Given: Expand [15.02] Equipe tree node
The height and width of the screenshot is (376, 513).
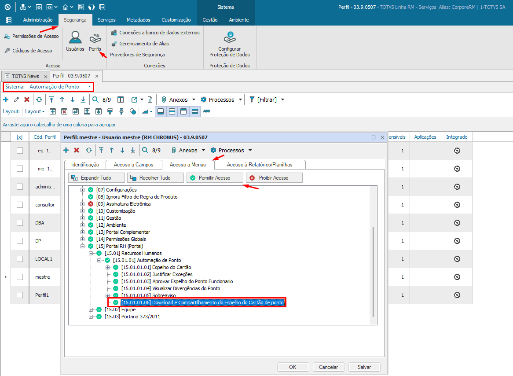Looking at the screenshot, I should click(x=91, y=310).
